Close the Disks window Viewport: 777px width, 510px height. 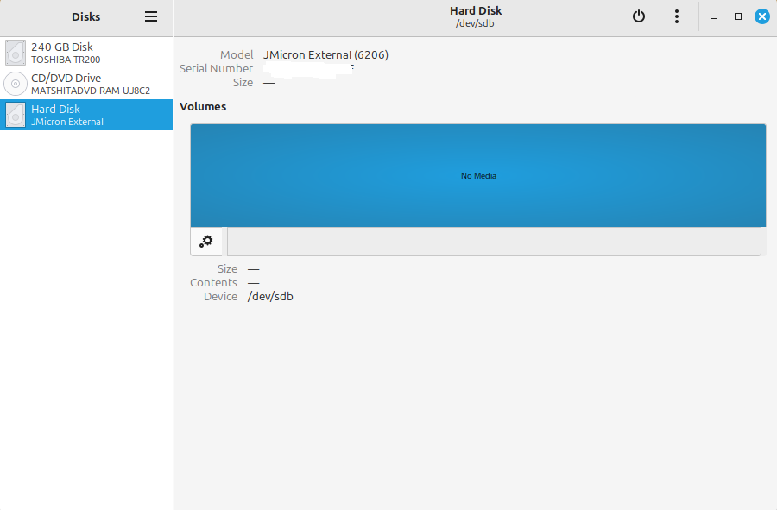pos(762,17)
